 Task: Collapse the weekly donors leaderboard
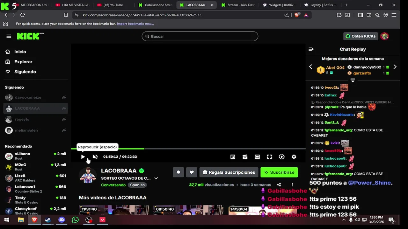pyautogui.click(x=353, y=80)
